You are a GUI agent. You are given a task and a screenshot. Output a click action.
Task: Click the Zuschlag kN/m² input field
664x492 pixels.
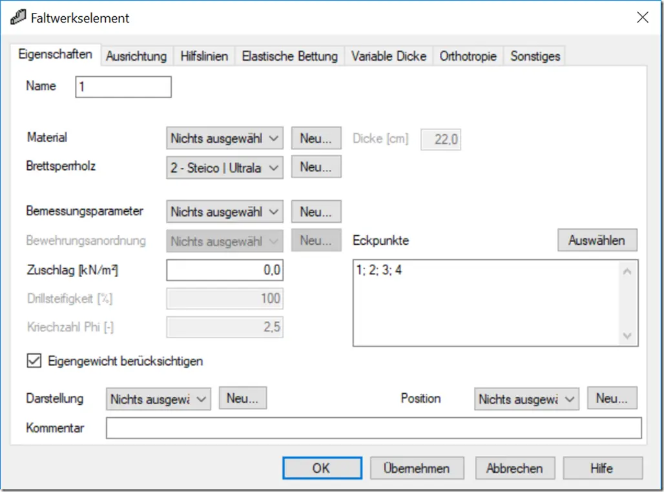(x=224, y=270)
